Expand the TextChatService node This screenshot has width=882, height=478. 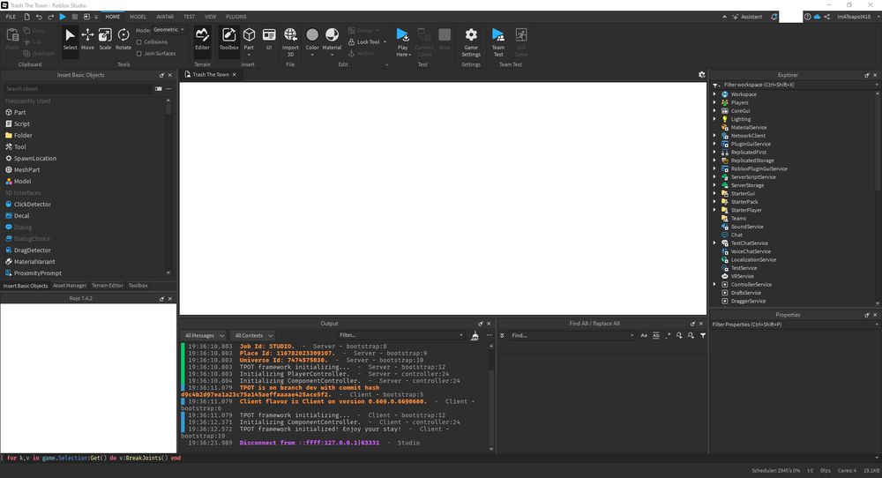click(715, 243)
